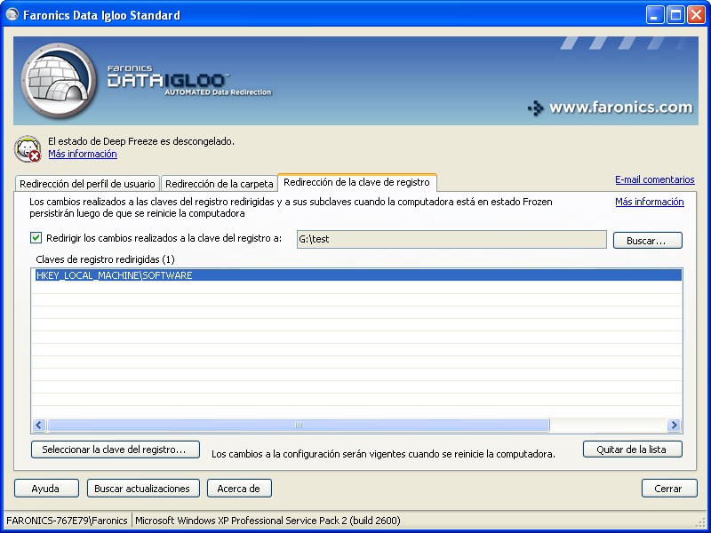Screen dimensions: 711x533
Task: Open Más información link in registry tab
Action: coord(650,202)
